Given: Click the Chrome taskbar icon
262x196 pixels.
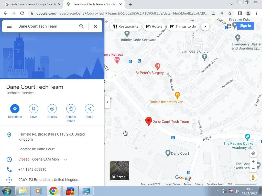Looking at the screenshot, I should pos(53,191).
